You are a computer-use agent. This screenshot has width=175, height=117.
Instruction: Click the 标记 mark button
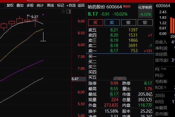[61, 5]
